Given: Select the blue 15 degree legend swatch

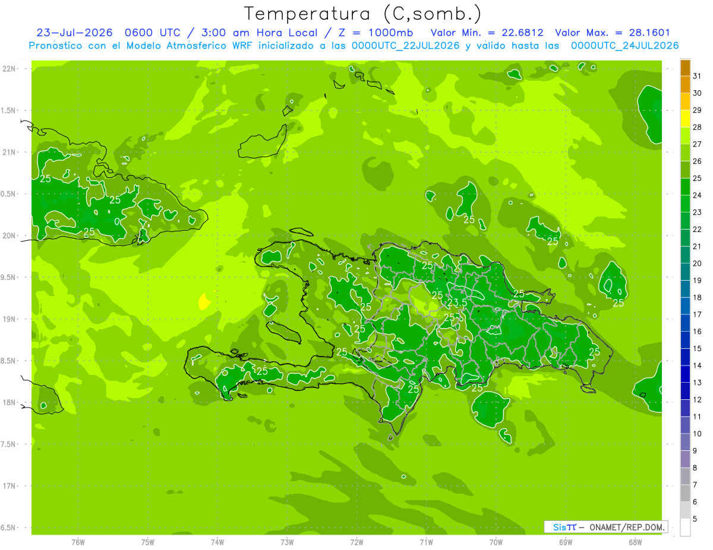Looking at the screenshot, I should pos(685,341).
